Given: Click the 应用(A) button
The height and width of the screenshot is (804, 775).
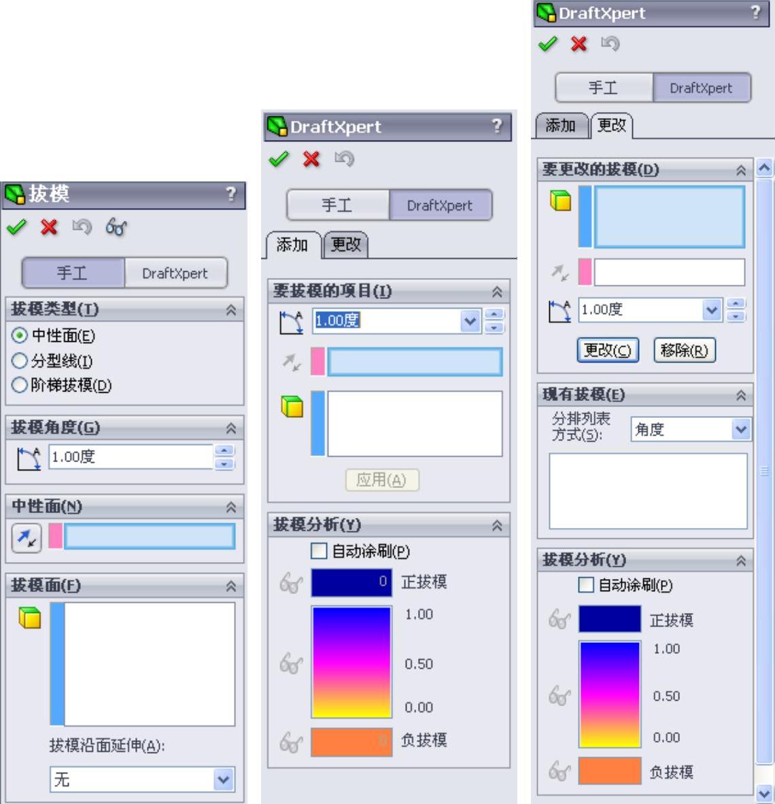Looking at the screenshot, I should (382, 480).
